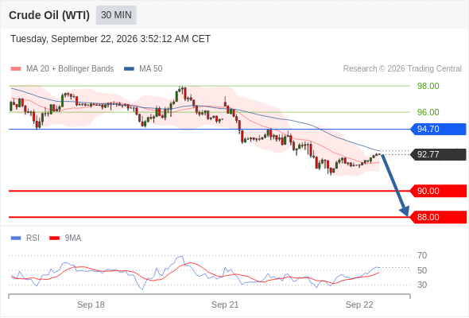This screenshot has height=318, width=469.
Task: Click the MA 20 + Bollinger Bands legend swatch
Action: [x=16, y=69]
